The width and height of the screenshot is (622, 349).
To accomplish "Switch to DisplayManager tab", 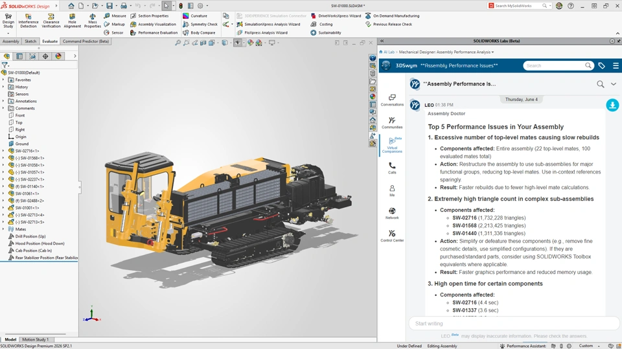I will 58,56.
